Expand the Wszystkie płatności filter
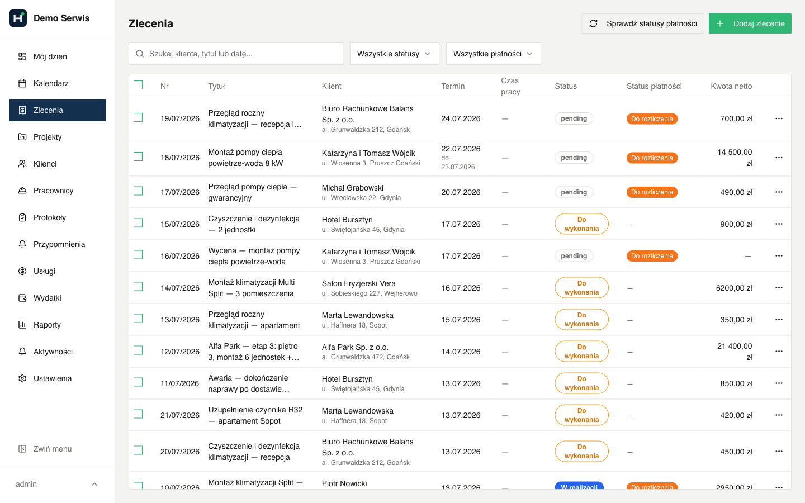This screenshot has height=503, width=805. coord(494,54)
